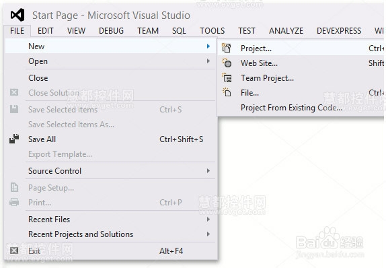
Task: Click the Visual Studio logo icon
Action: coord(17,15)
